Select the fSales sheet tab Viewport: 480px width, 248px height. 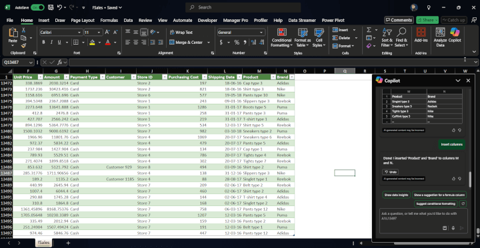[44, 243]
